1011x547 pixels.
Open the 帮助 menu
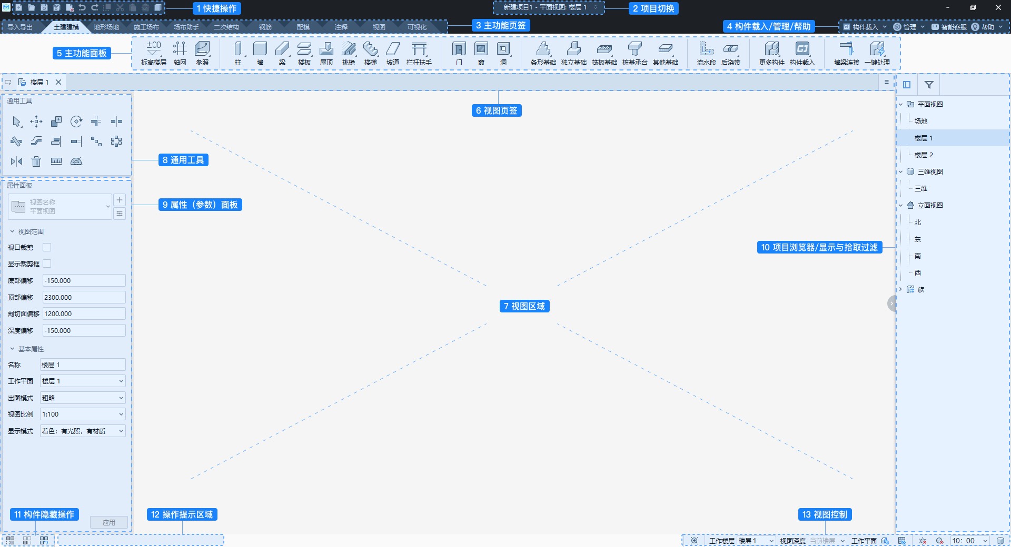point(987,27)
